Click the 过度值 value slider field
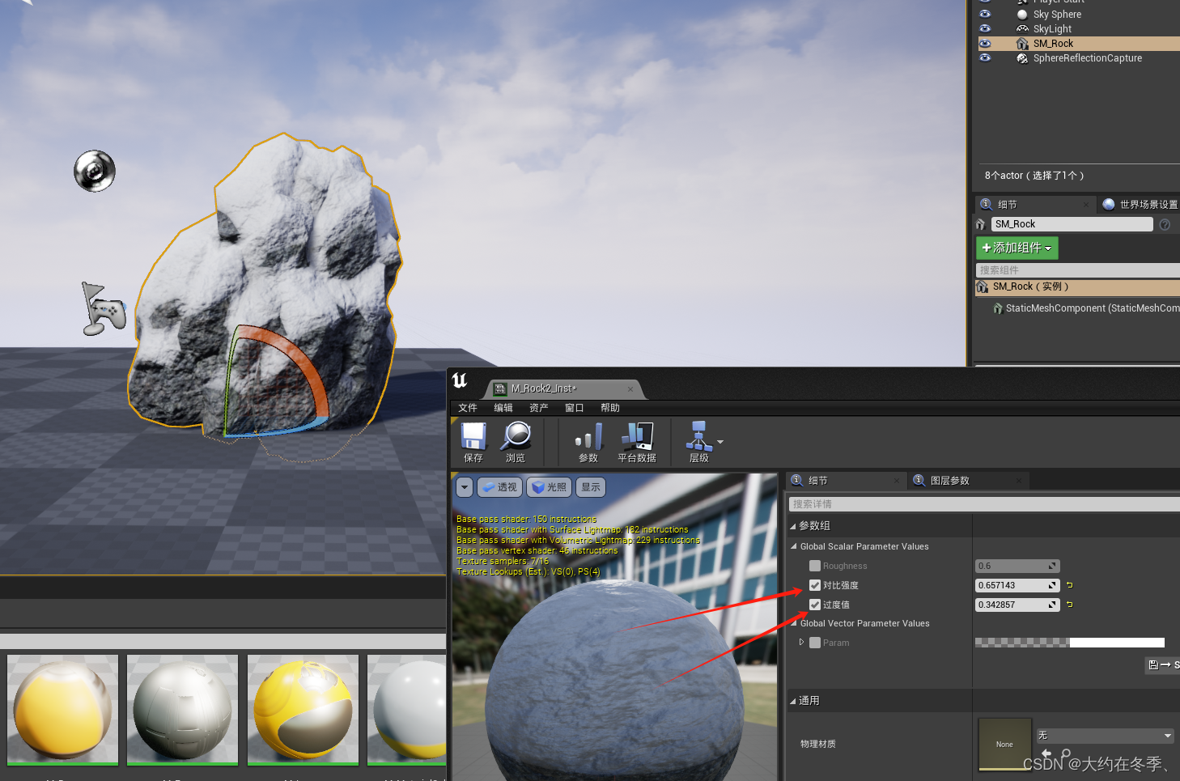The width and height of the screenshot is (1180, 781). pyautogui.click(x=1017, y=605)
